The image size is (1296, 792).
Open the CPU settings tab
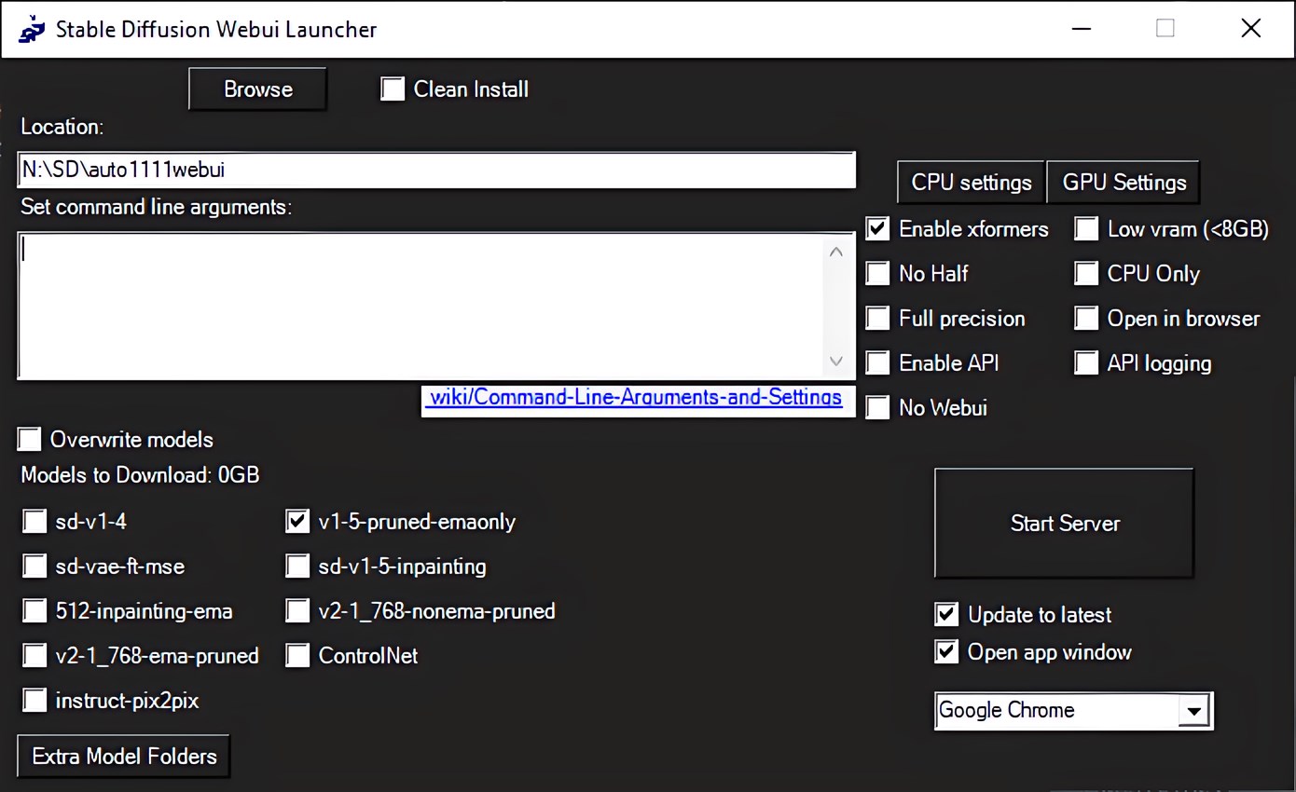tap(971, 183)
